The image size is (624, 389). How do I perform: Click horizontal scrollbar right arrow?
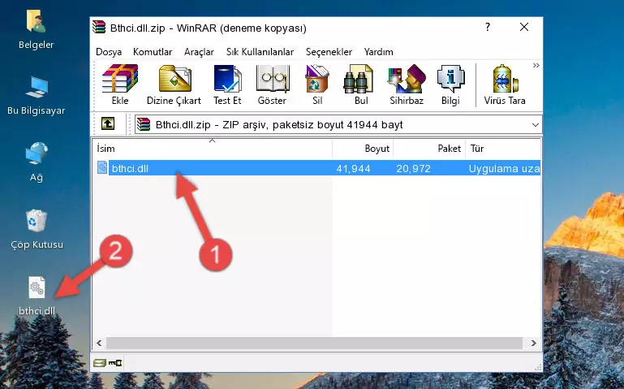pos(534,343)
